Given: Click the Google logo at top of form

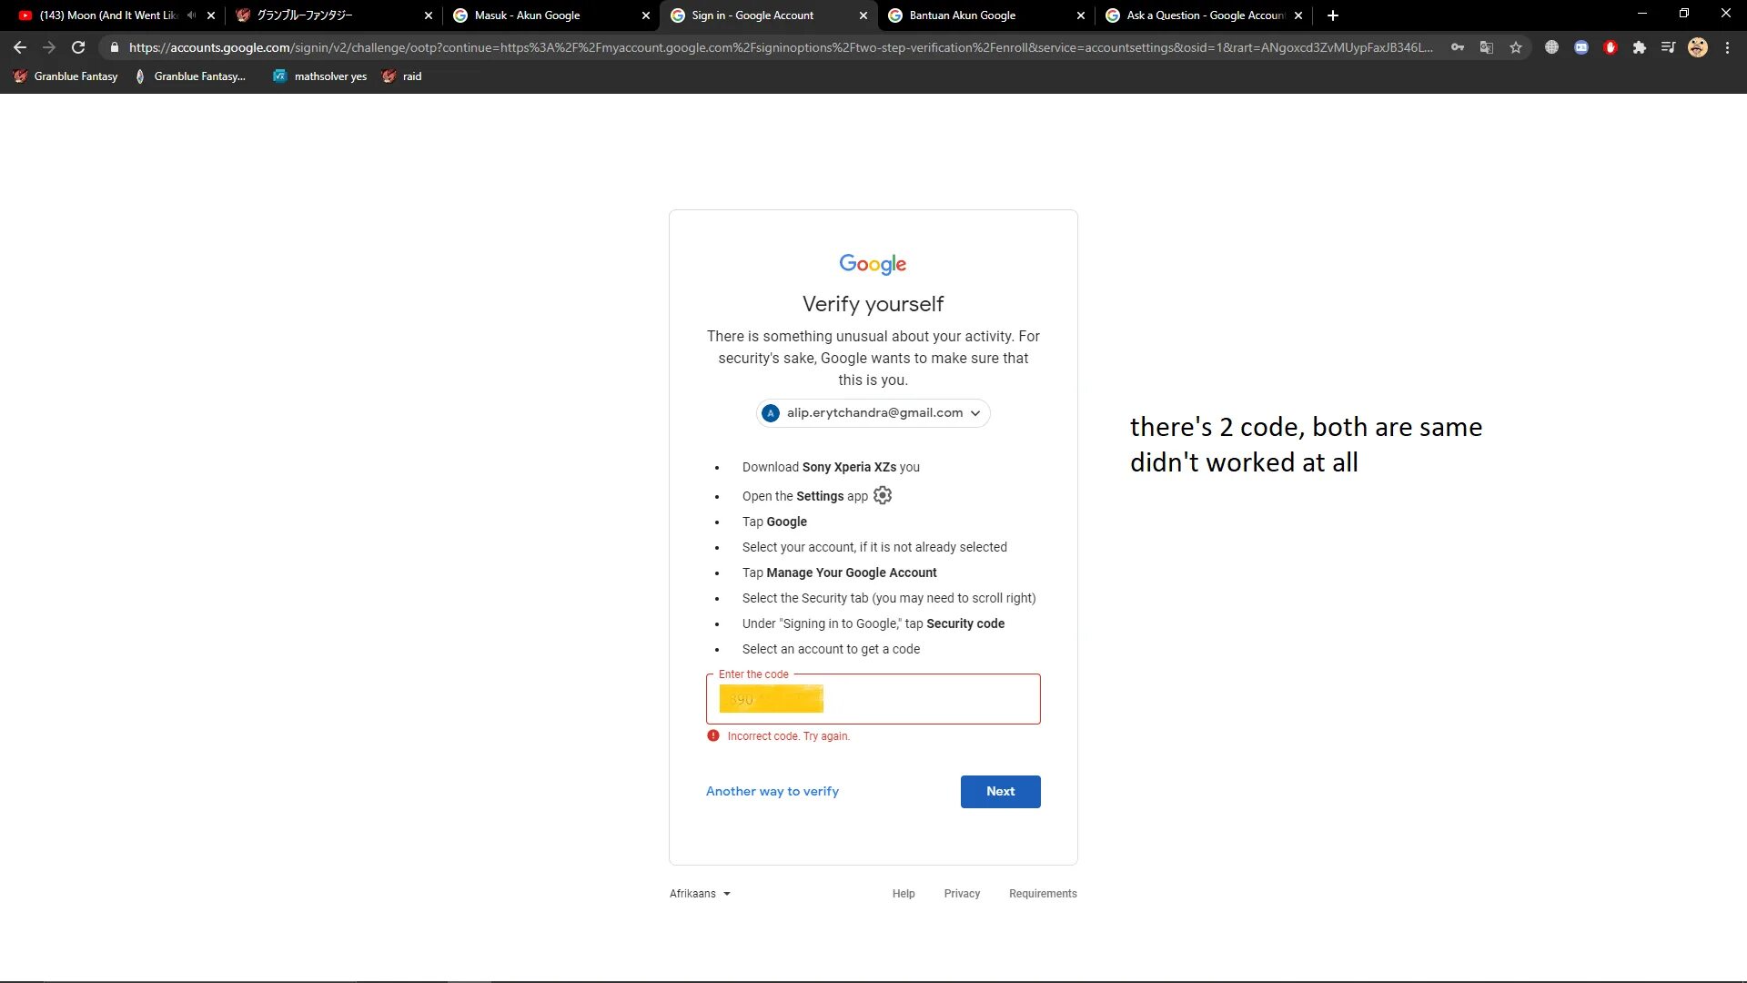Looking at the screenshot, I should [x=873, y=264].
